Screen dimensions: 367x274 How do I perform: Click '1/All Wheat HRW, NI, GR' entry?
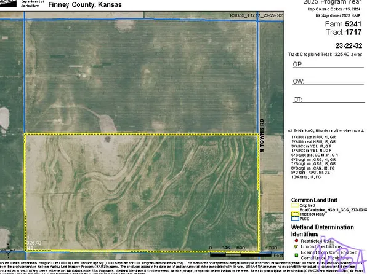coord(313,137)
